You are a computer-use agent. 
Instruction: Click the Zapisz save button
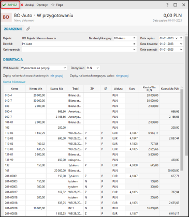[10, 5]
